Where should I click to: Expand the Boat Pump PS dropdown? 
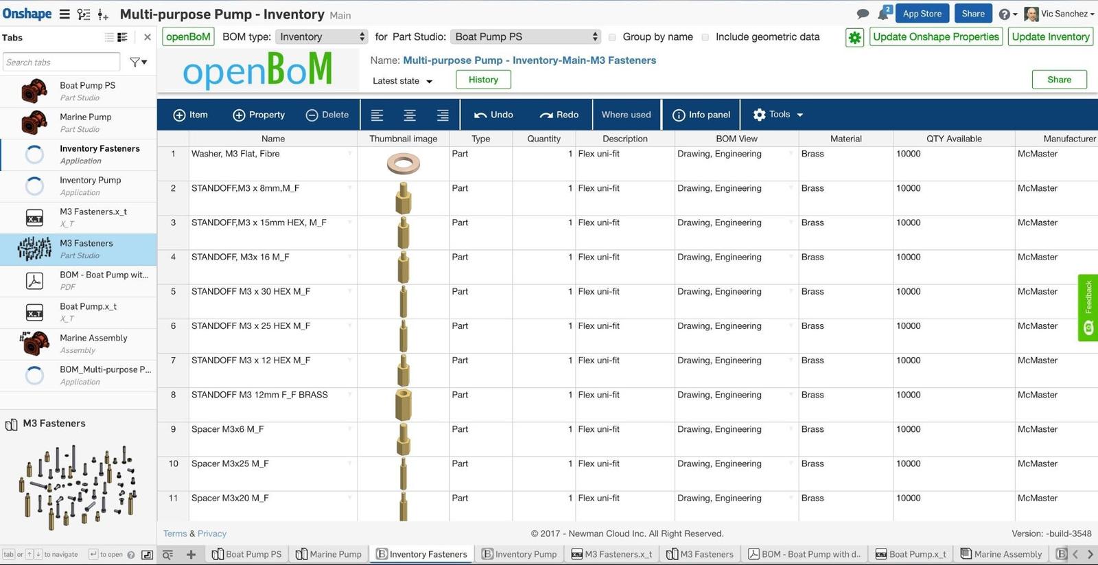click(526, 37)
